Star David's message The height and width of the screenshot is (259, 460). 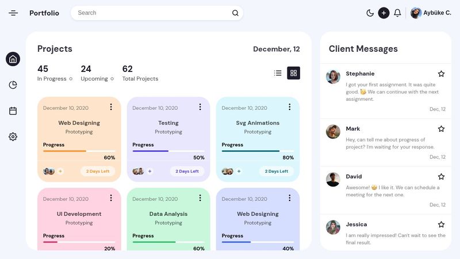pyautogui.click(x=441, y=177)
